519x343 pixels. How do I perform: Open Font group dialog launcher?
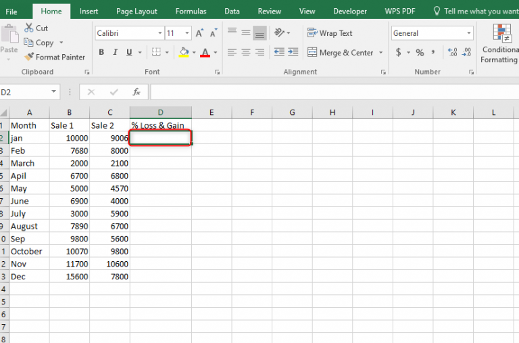217,72
